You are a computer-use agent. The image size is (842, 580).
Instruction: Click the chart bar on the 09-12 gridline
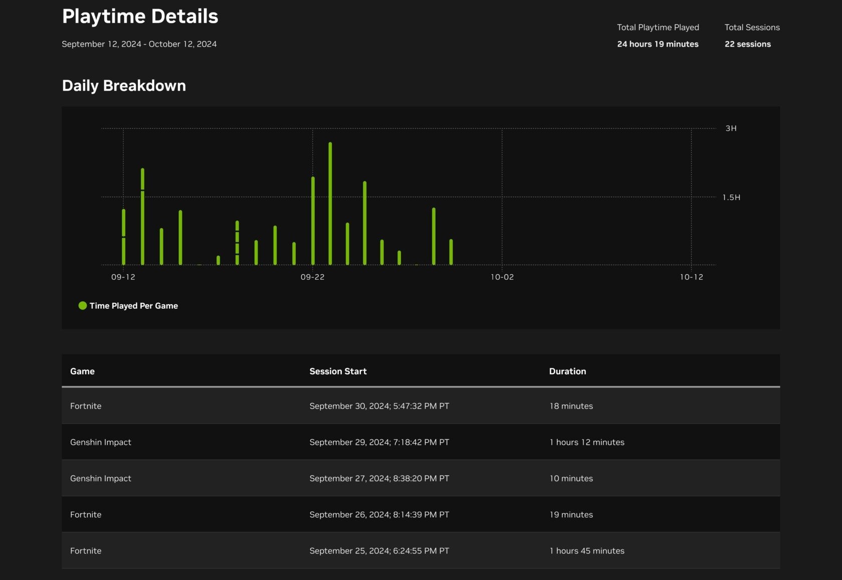pyautogui.click(x=124, y=237)
